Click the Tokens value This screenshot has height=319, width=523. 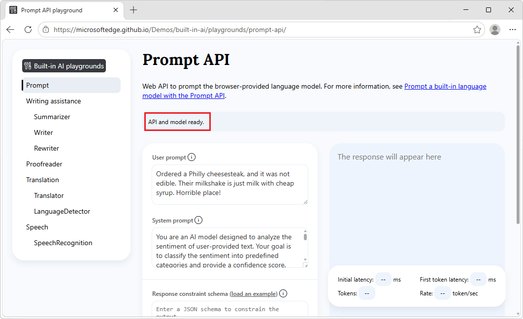(367, 293)
